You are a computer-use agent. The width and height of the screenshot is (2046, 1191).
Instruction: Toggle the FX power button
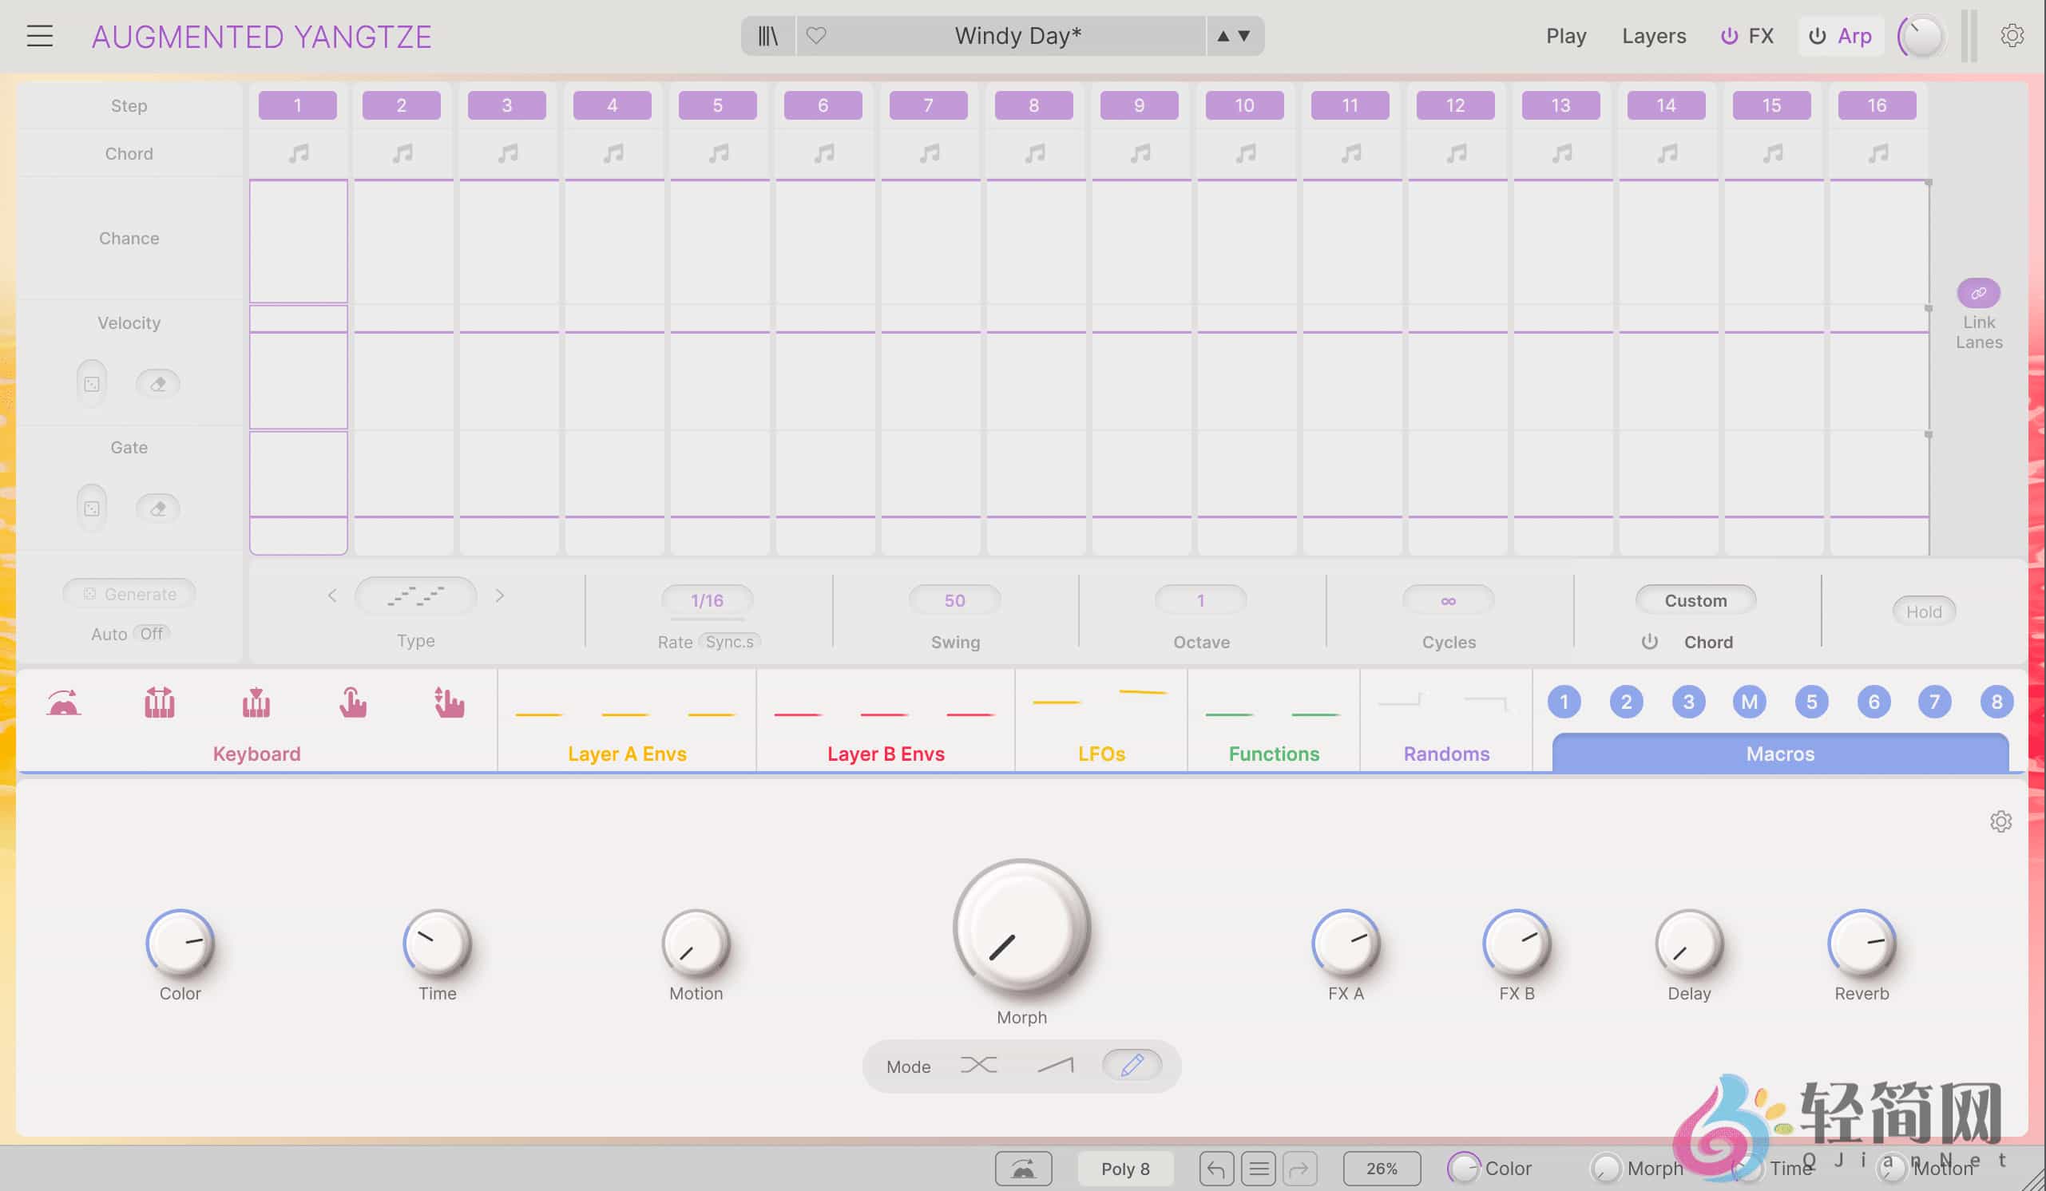coord(1730,36)
